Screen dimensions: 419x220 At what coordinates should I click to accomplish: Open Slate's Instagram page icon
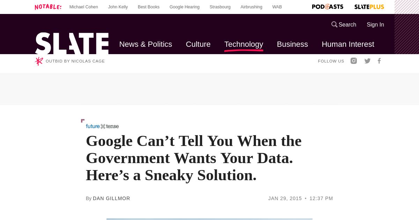[354, 61]
